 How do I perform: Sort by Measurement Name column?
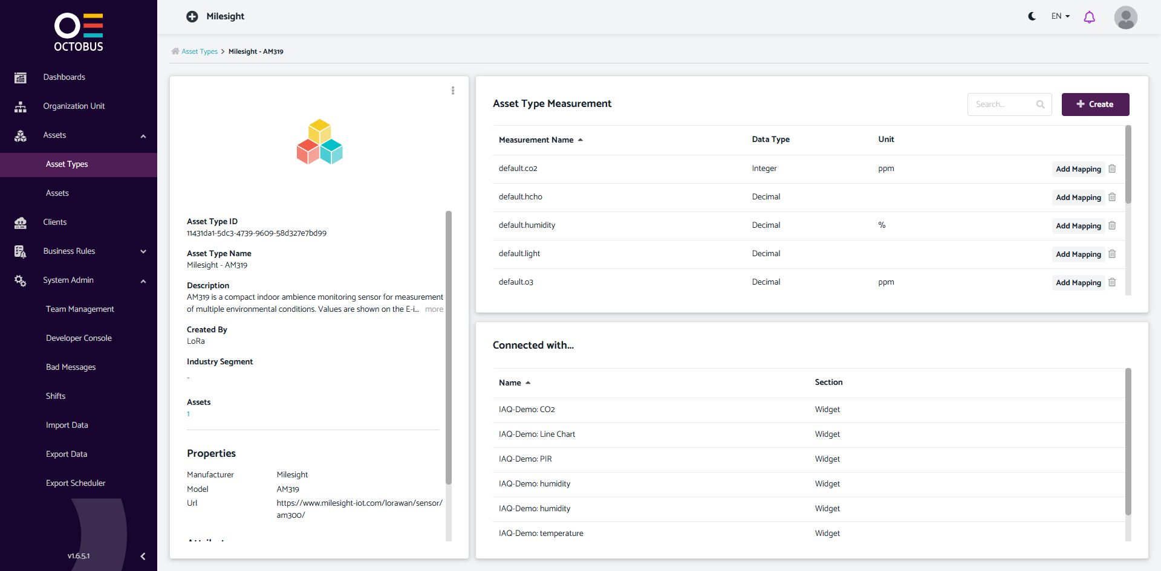point(541,140)
